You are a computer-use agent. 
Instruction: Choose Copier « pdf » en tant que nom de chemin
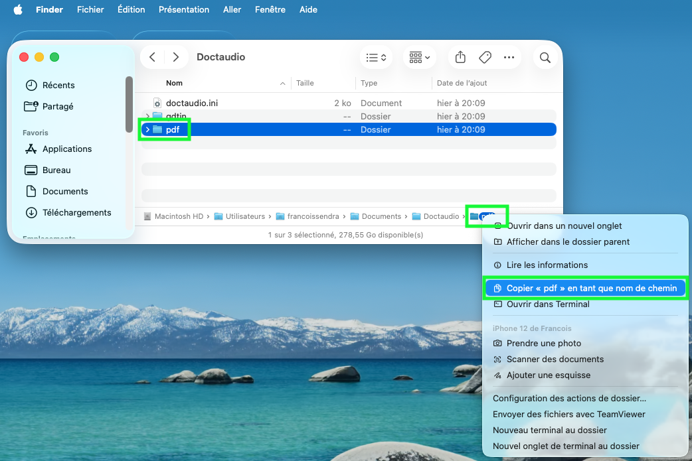point(585,289)
